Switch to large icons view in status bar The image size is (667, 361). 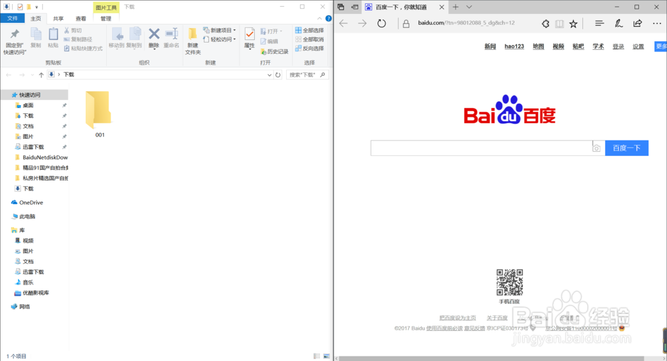(327, 356)
